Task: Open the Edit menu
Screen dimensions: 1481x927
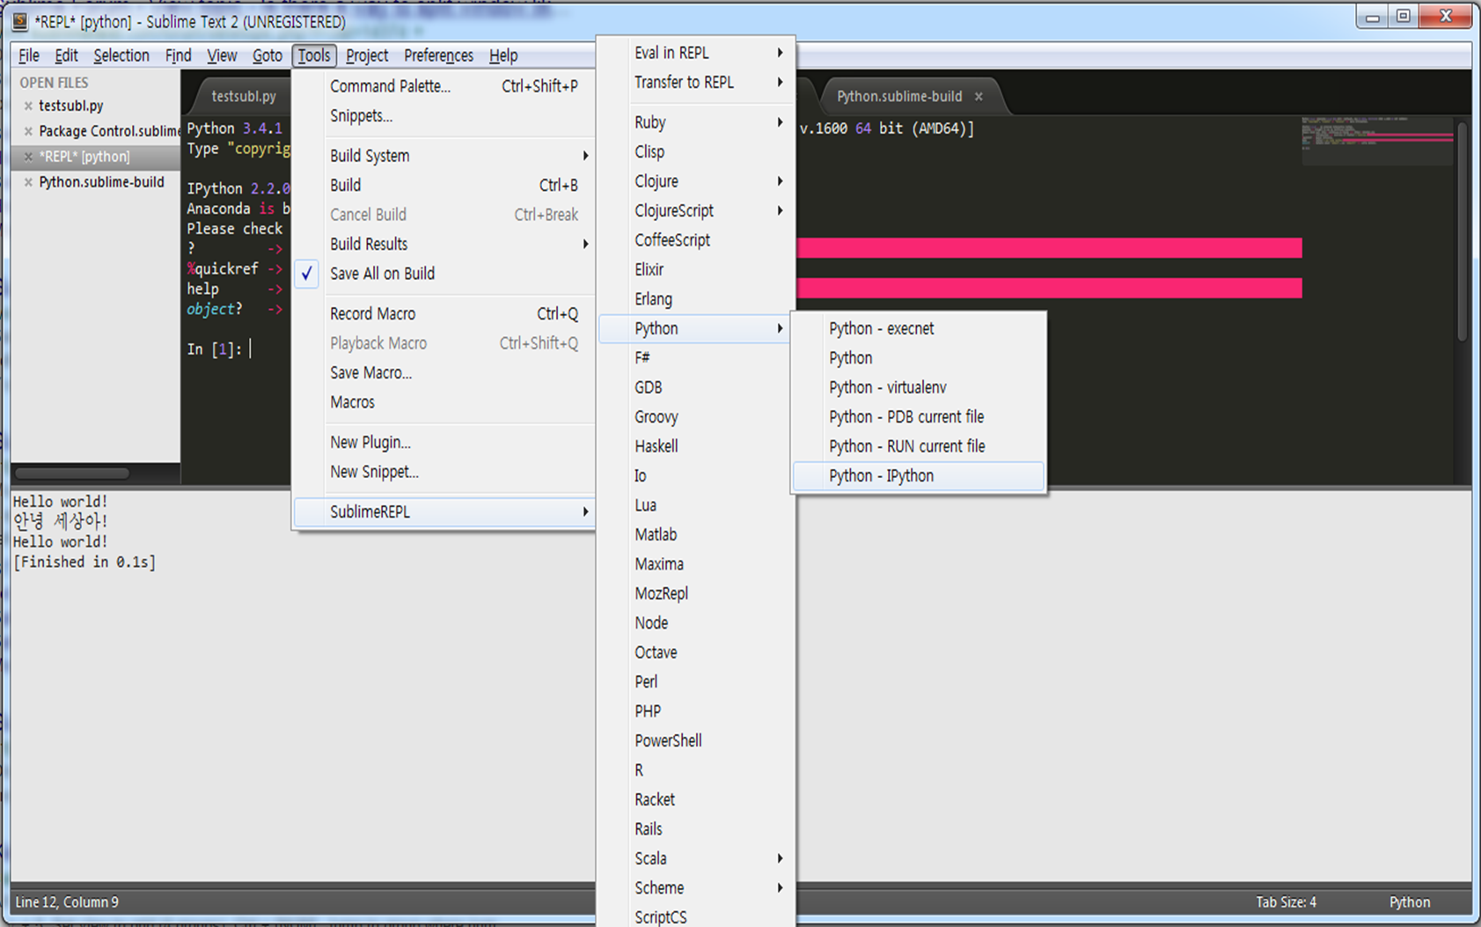Action: [x=66, y=55]
